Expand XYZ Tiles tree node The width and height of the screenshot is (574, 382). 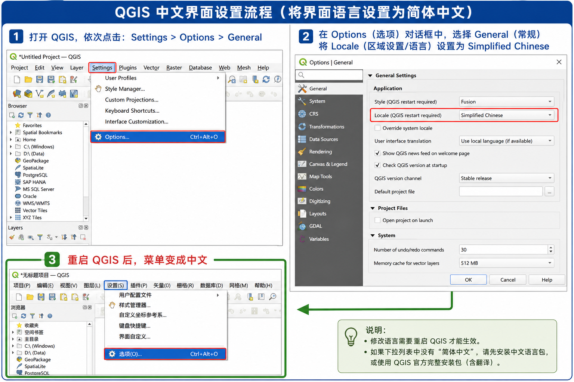point(11,217)
